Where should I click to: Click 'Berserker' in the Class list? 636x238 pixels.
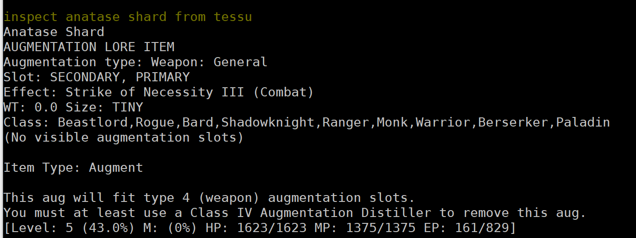(513, 123)
